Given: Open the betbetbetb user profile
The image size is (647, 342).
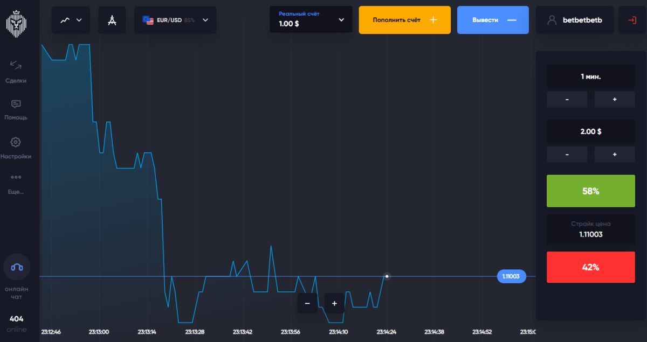Looking at the screenshot, I should point(575,20).
